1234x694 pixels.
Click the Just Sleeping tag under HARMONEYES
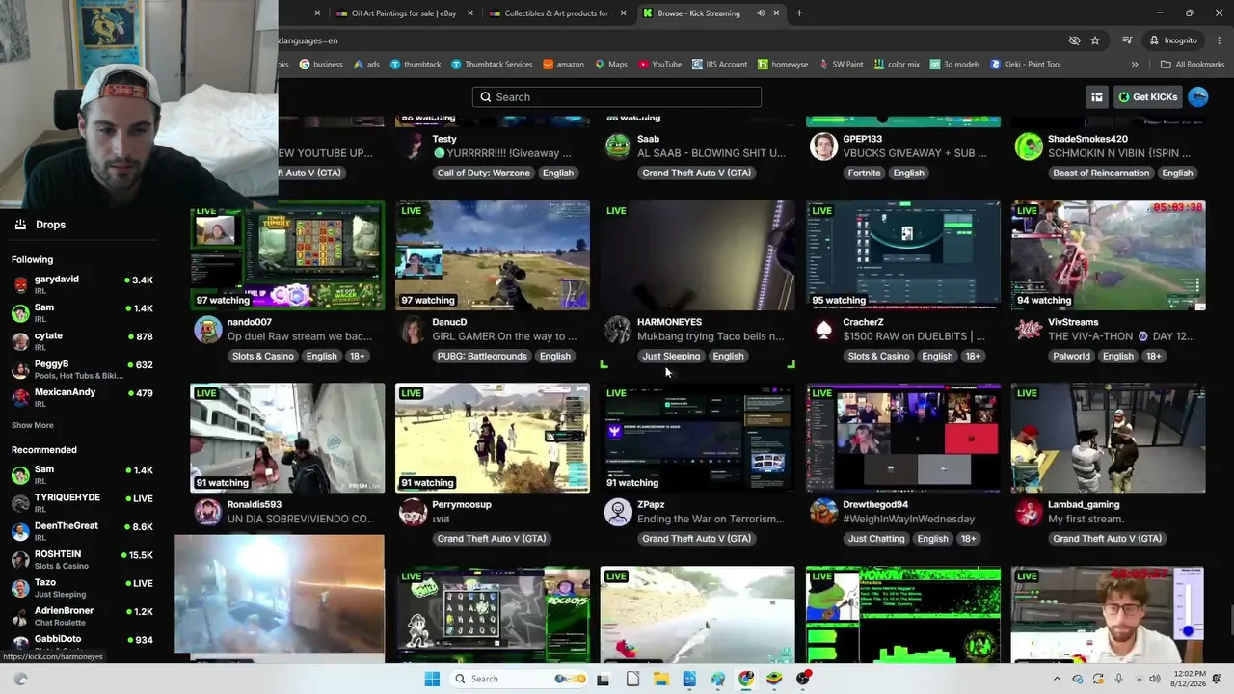pyautogui.click(x=671, y=357)
